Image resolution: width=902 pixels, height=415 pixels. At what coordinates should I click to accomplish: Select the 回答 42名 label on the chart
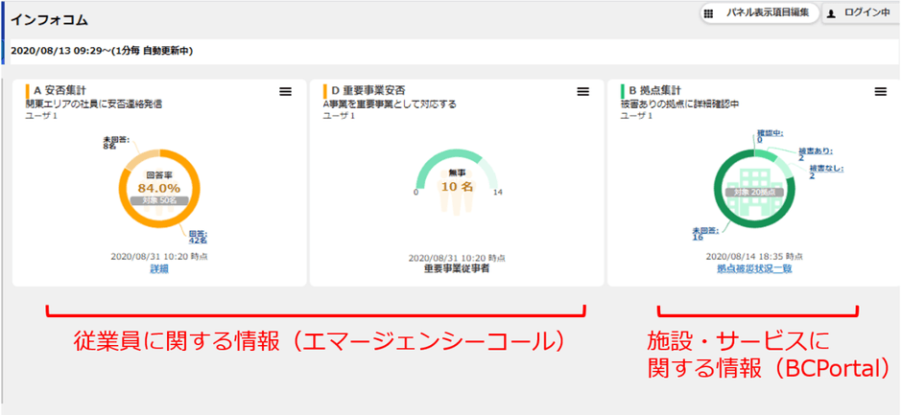(197, 236)
